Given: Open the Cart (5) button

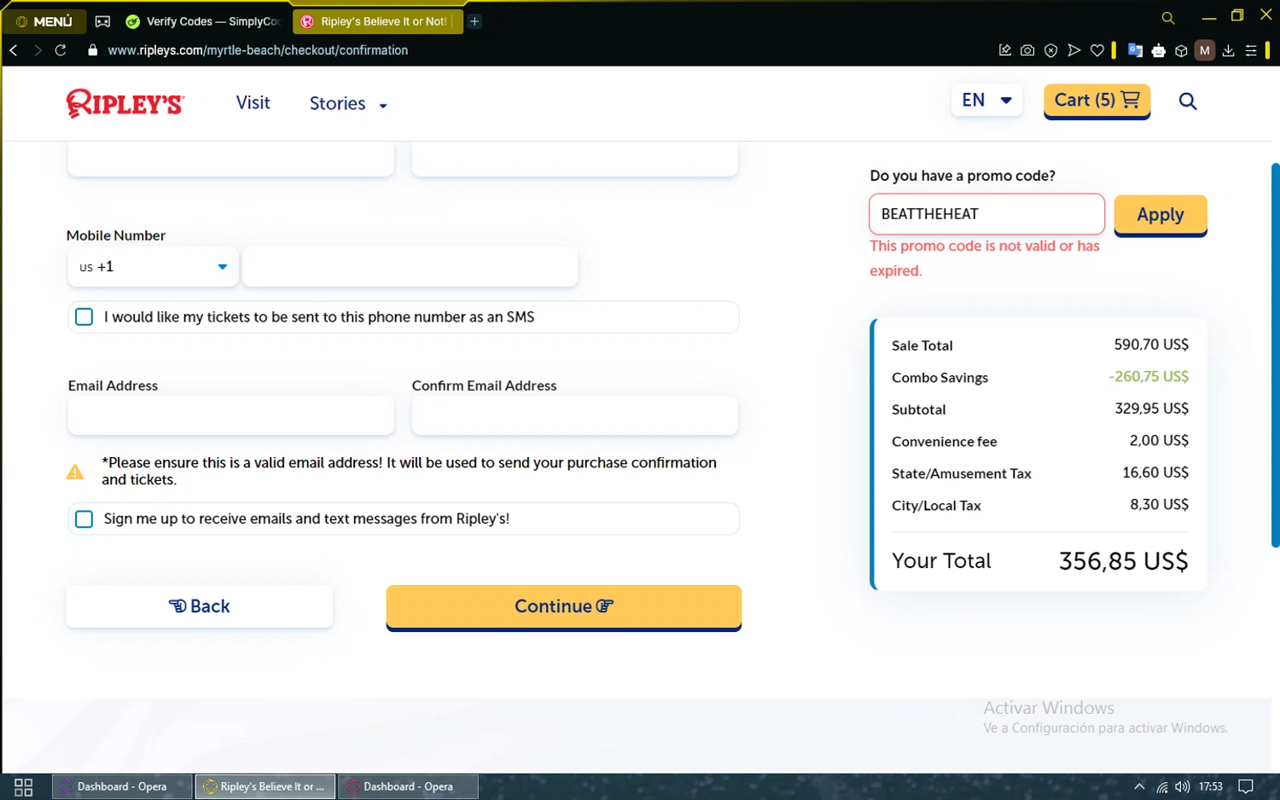Looking at the screenshot, I should click(1097, 101).
